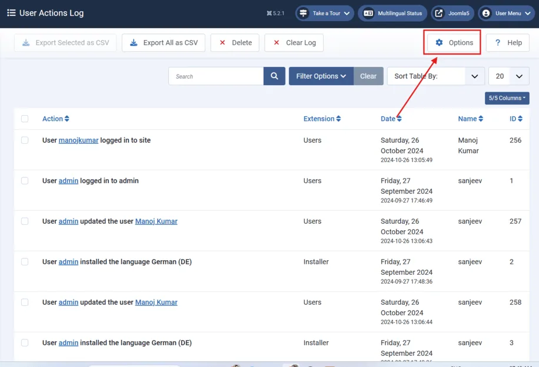The image size is (539, 367).
Task: Click Export All as CSV button
Action: click(163, 42)
